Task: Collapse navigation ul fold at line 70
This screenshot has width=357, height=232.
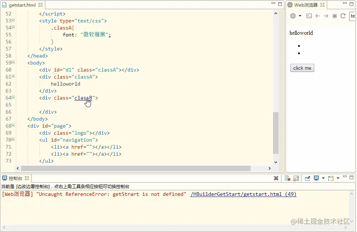Action: click(x=13, y=139)
